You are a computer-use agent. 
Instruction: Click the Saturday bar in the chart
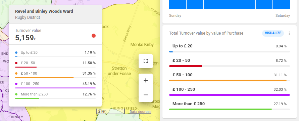[x=281, y=4]
